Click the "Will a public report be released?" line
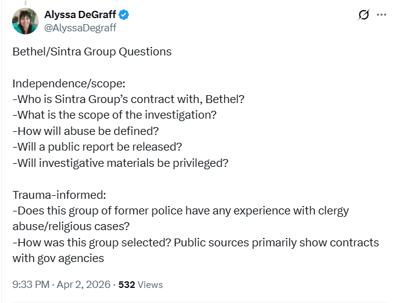 tap(97, 146)
